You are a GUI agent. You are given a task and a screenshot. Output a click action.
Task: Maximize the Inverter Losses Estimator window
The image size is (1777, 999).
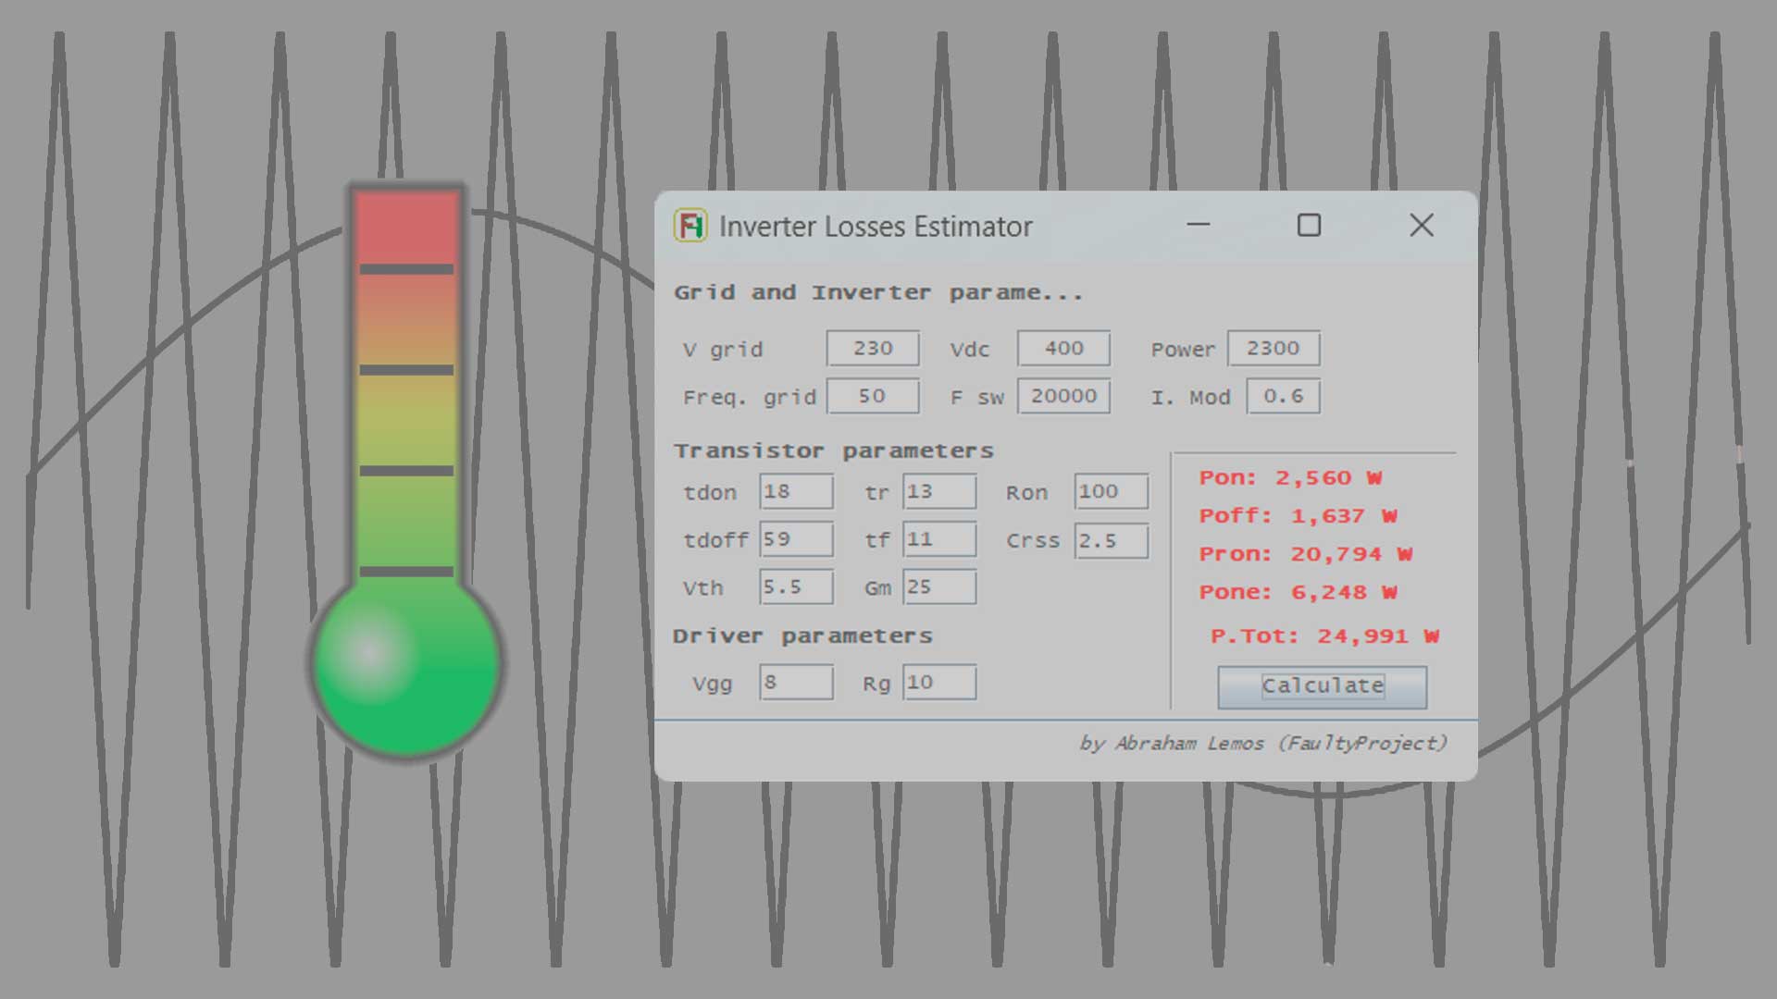tap(1309, 225)
